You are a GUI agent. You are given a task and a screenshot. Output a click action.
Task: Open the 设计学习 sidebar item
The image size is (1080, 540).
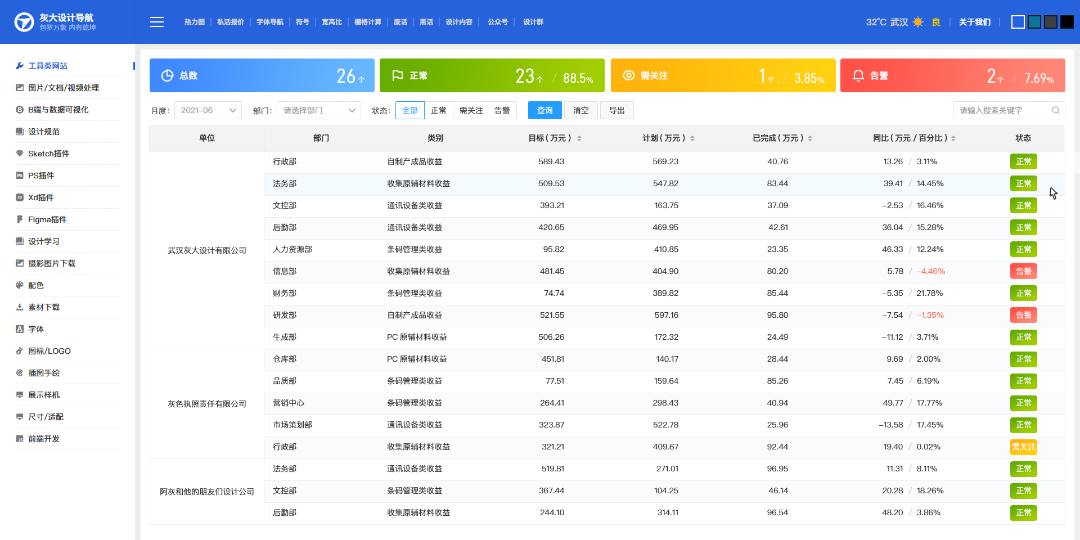click(x=44, y=241)
